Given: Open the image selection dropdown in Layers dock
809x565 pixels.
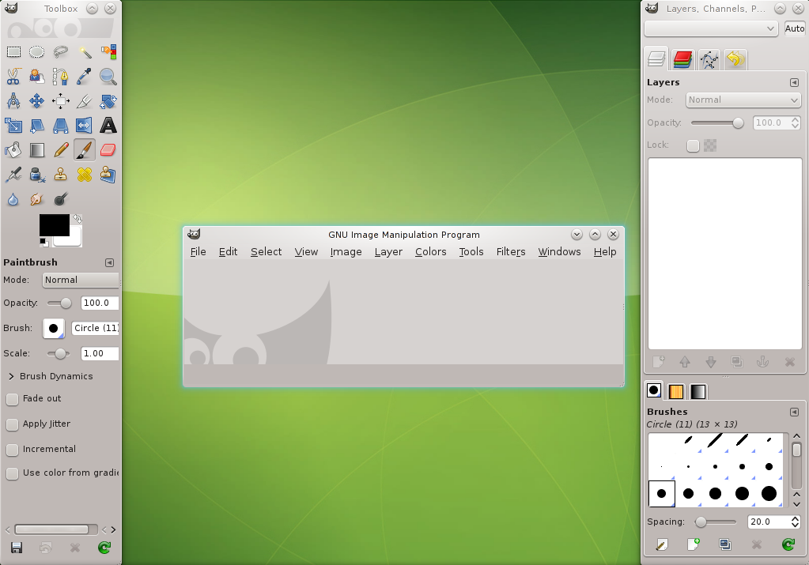Looking at the screenshot, I should click(x=712, y=28).
